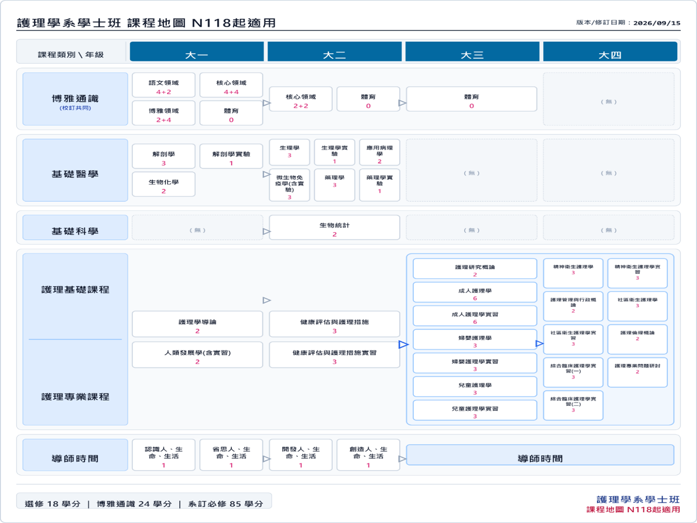This screenshot has height=523, width=697.
Task: Select the 解剖學實驗 course card
Action: tap(231, 157)
